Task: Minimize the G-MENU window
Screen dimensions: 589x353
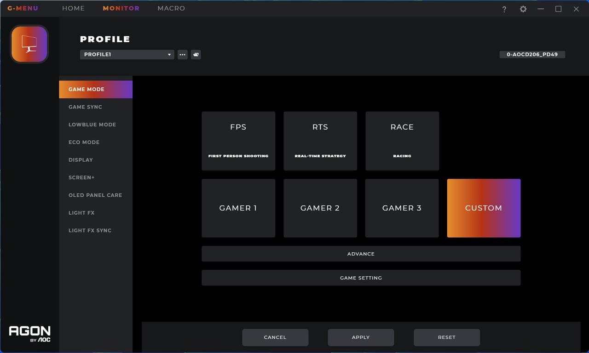Action: (x=541, y=9)
